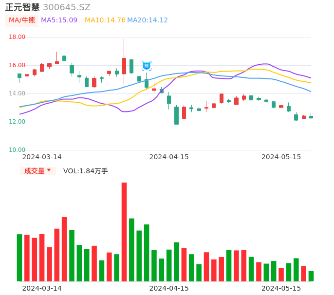Image resolution: width=334 pixels, height=295 pixels.
Task: Select the red candlestick with the wick reaching 18.00
Action: click(x=124, y=66)
